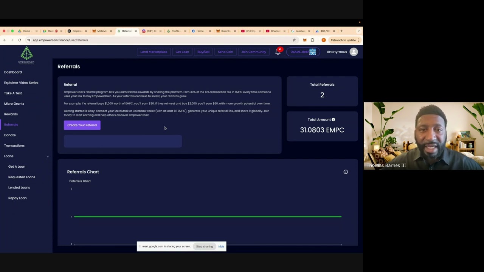Switch to the MetaMask browser tab
Viewport: 484px width, 272px height.
pyautogui.click(x=101, y=31)
